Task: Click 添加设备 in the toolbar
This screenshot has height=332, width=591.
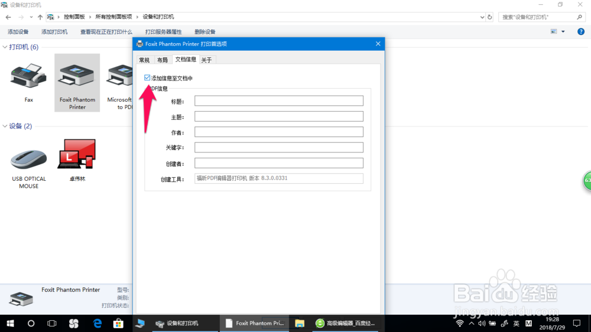Action: pyautogui.click(x=18, y=32)
